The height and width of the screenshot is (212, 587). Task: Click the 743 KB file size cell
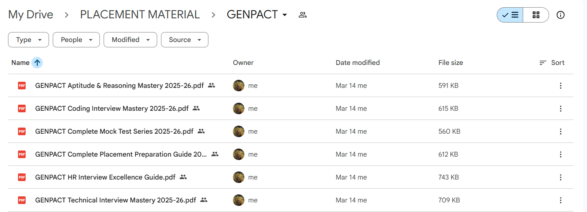coord(449,177)
